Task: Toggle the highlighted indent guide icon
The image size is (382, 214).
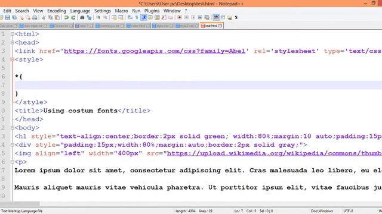Action: pos(144,17)
